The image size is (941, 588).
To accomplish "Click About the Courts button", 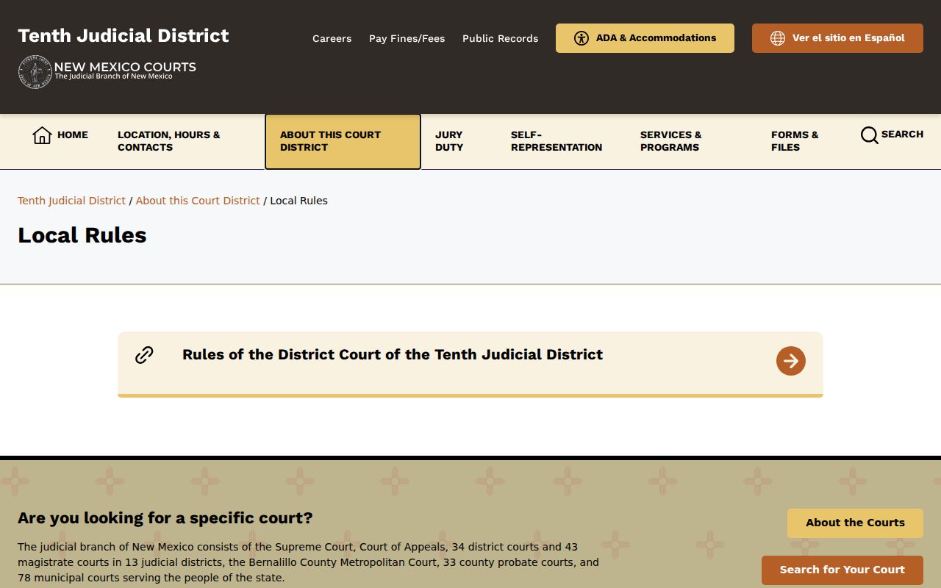I will (855, 523).
